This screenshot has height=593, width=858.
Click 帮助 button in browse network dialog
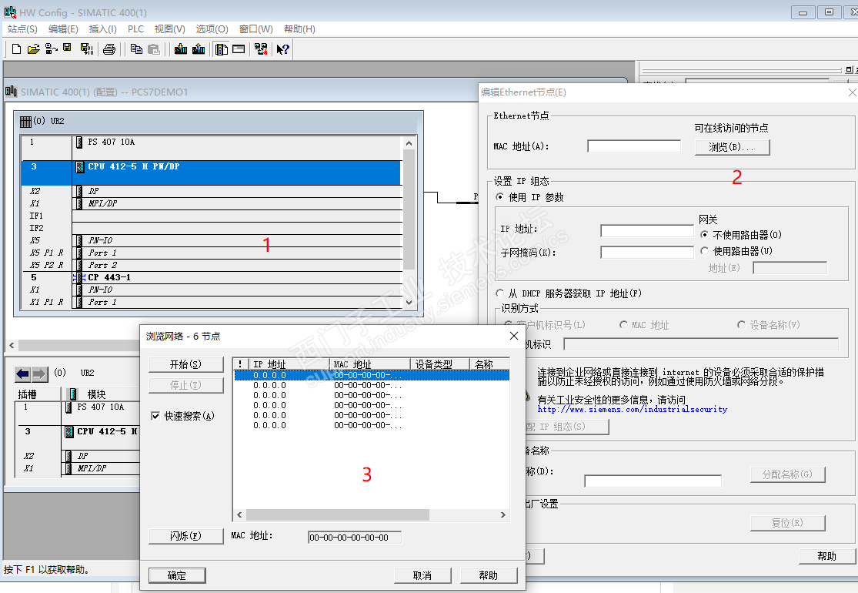[488, 575]
